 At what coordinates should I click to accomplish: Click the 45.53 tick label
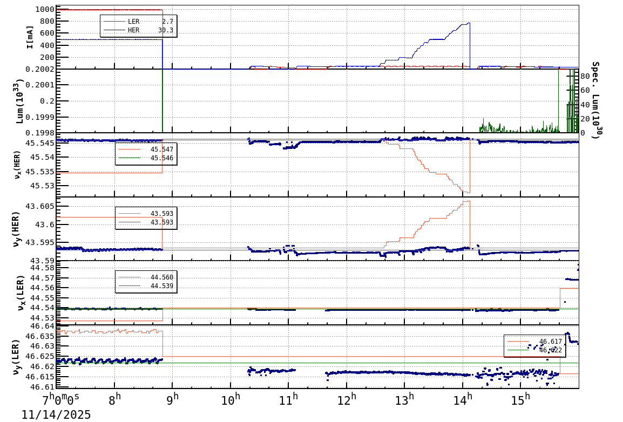coord(43,186)
